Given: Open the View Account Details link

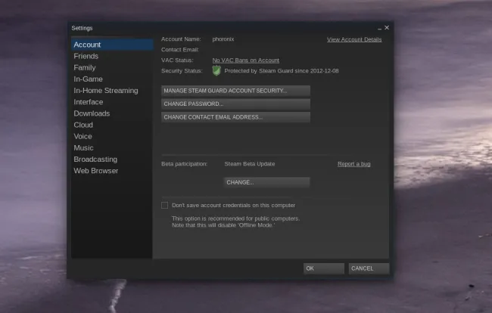Looking at the screenshot, I should (x=354, y=39).
